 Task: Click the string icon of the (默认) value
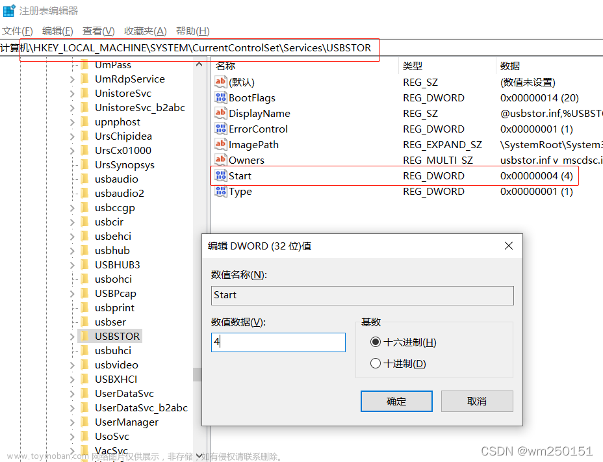point(221,82)
